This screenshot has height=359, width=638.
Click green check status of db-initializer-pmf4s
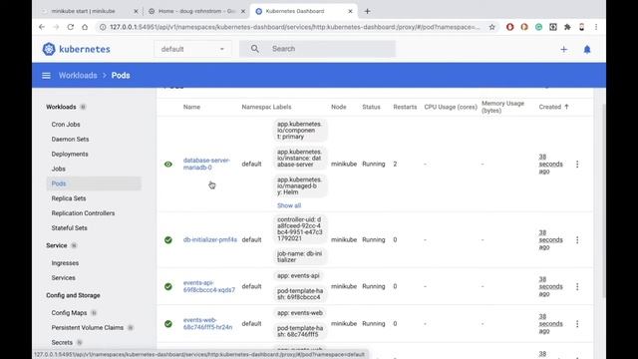point(168,239)
